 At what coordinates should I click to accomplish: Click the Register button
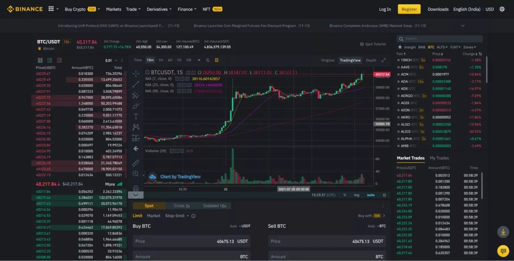coord(409,9)
